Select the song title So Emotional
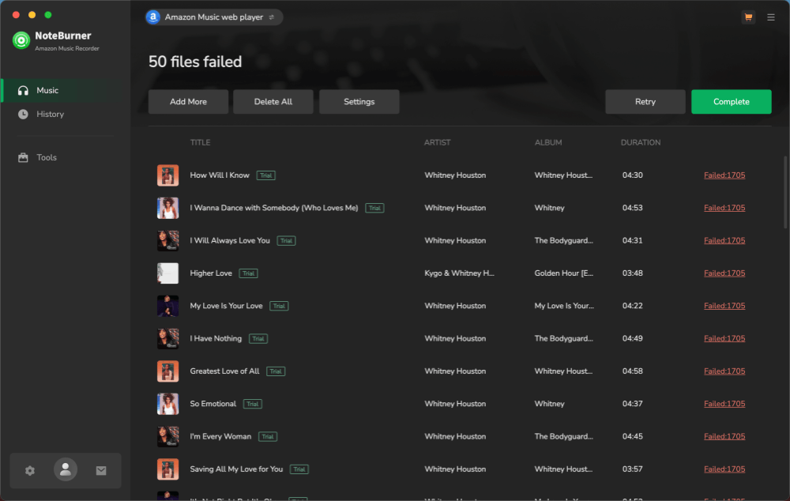The width and height of the screenshot is (790, 501). pos(213,404)
